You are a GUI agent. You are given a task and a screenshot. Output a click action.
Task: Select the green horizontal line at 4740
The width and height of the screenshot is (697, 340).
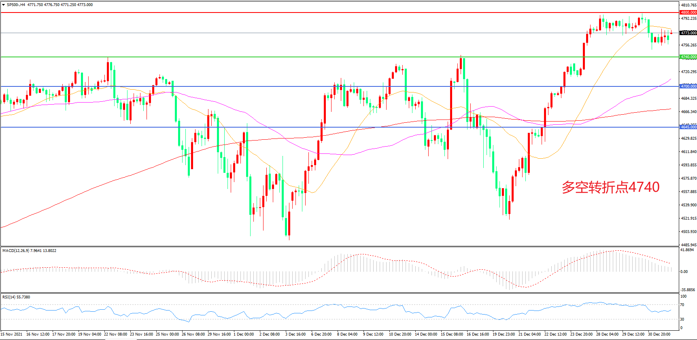click(324, 57)
